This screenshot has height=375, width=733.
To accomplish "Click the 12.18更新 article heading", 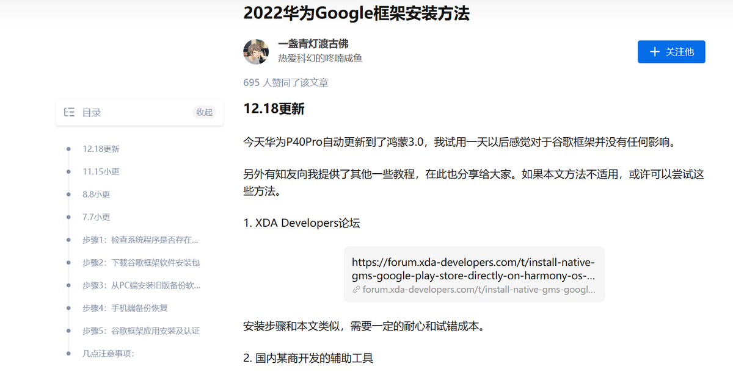I will point(274,109).
